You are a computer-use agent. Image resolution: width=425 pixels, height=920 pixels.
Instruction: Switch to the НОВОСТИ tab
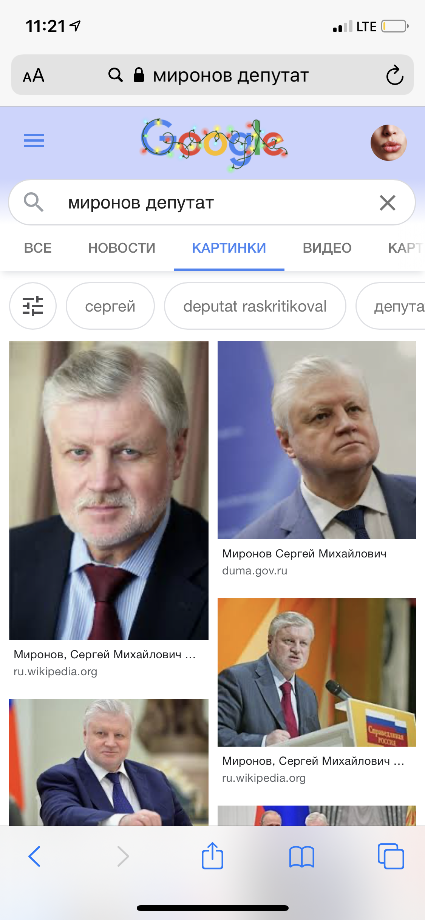coord(122,248)
